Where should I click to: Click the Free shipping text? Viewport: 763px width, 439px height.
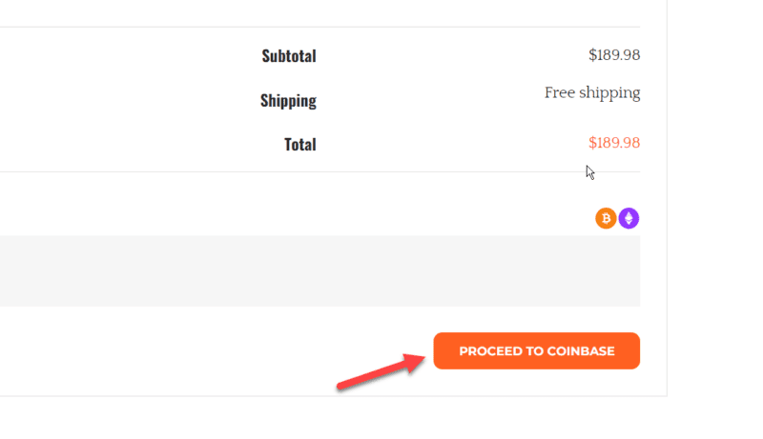592,92
